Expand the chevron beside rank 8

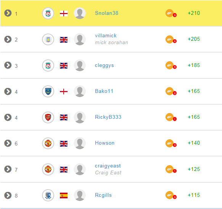point(8,195)
